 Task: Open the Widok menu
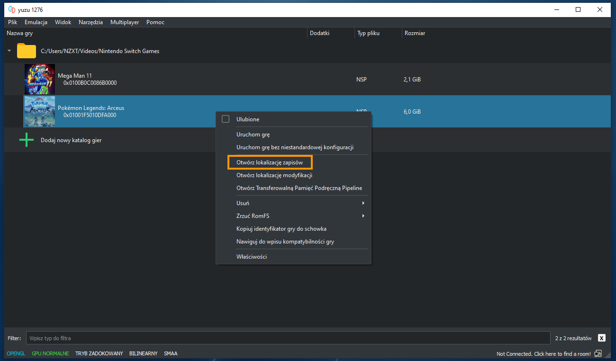(63, 22)
